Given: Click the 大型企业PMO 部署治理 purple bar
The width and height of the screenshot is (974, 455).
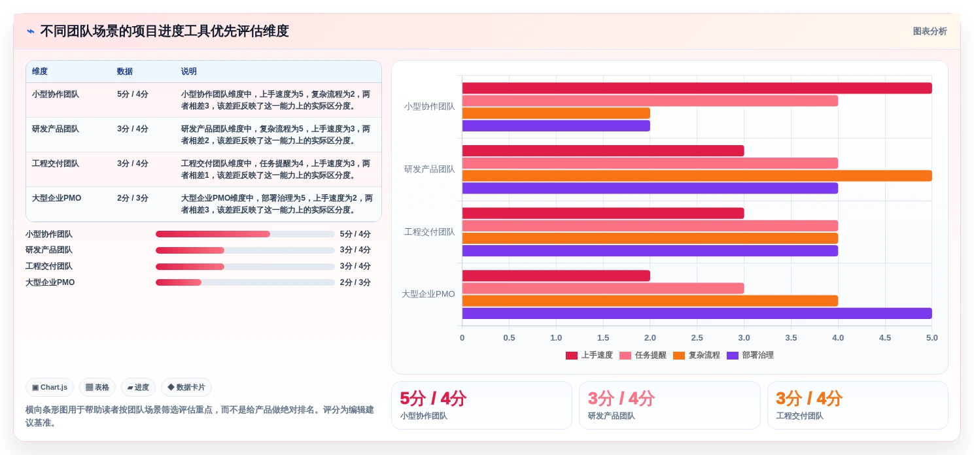Looking at the screenshot, I should (x=697, y=313).
